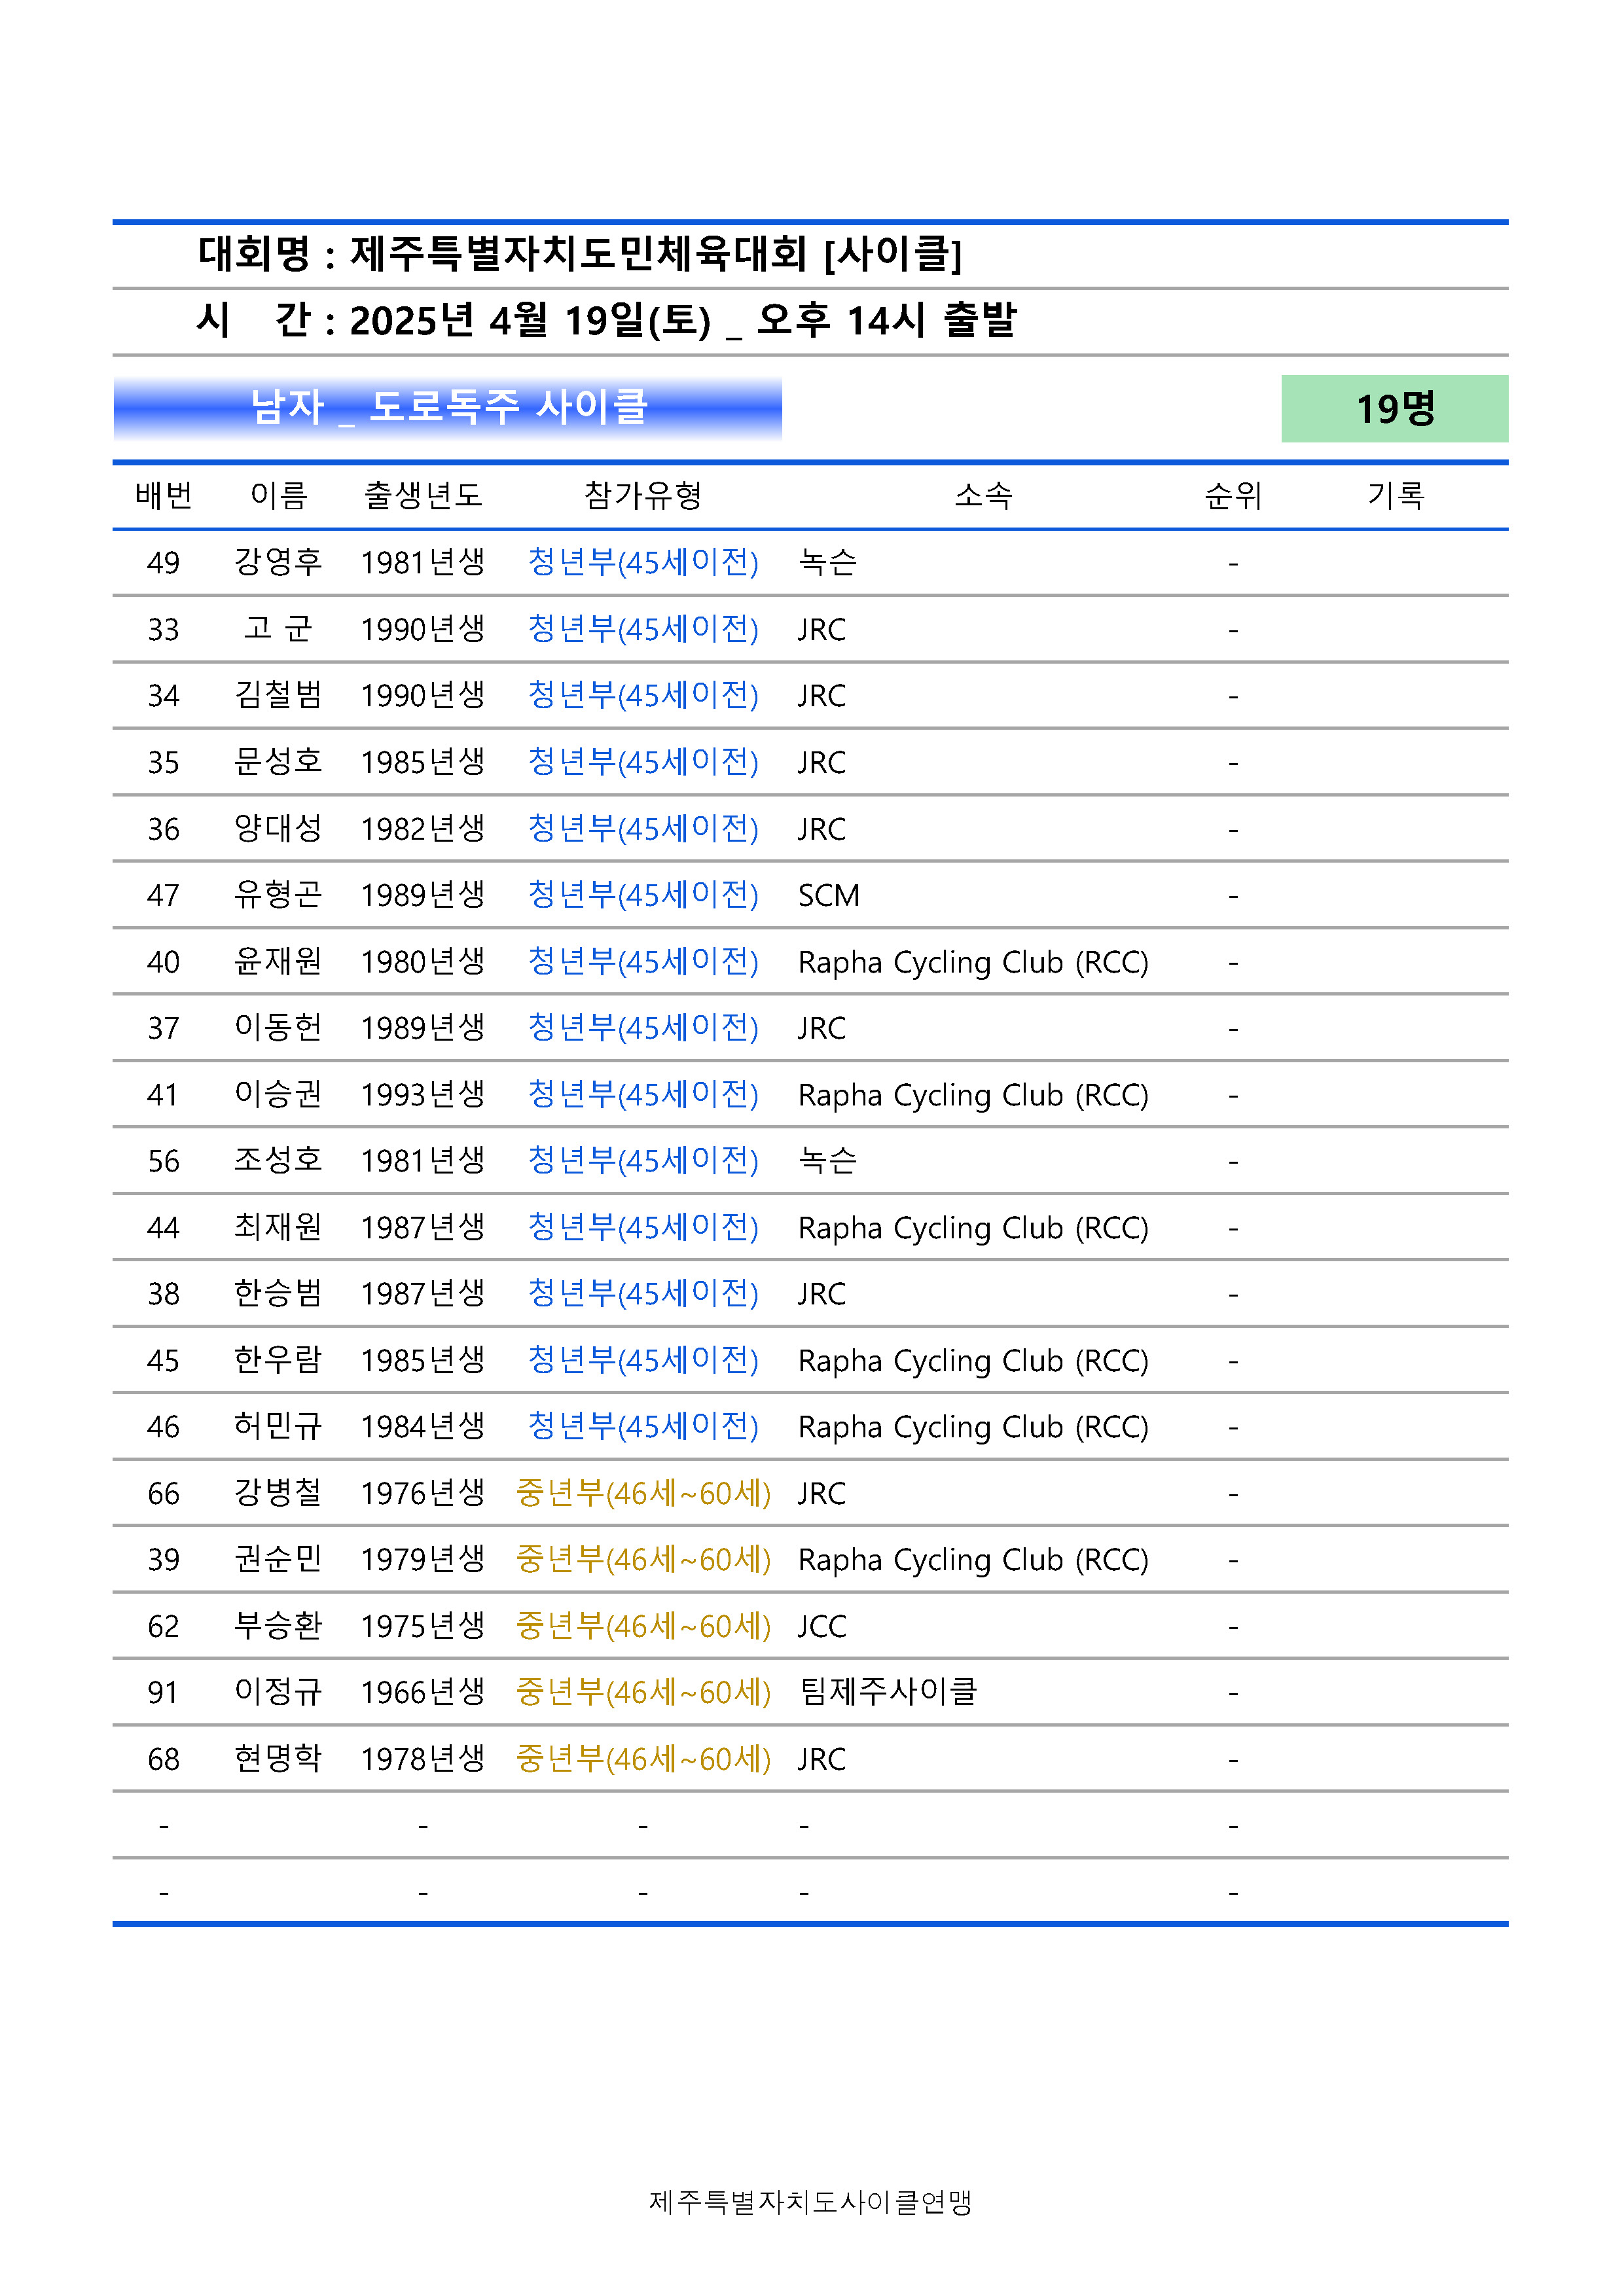The image size is (1624, 2296).
Task: Select the JCC team entry for 부승환
Action: [x=821, y=1626]
